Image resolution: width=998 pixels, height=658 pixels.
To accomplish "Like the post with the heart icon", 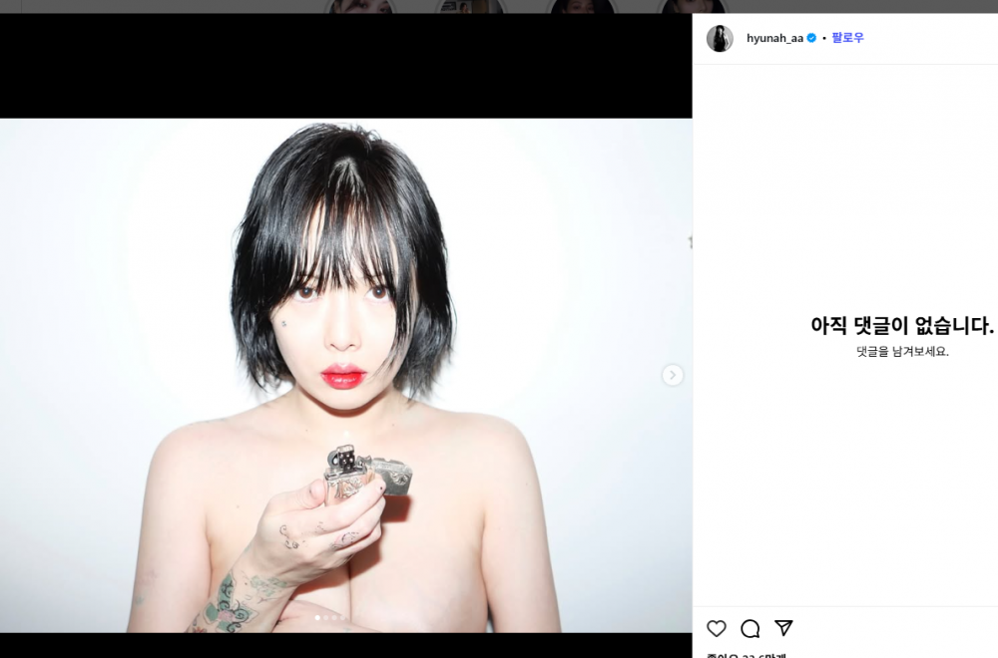I will coord(716,628).
